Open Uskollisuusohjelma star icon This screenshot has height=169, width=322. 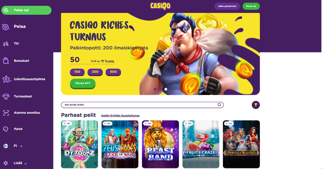point(6,79)
